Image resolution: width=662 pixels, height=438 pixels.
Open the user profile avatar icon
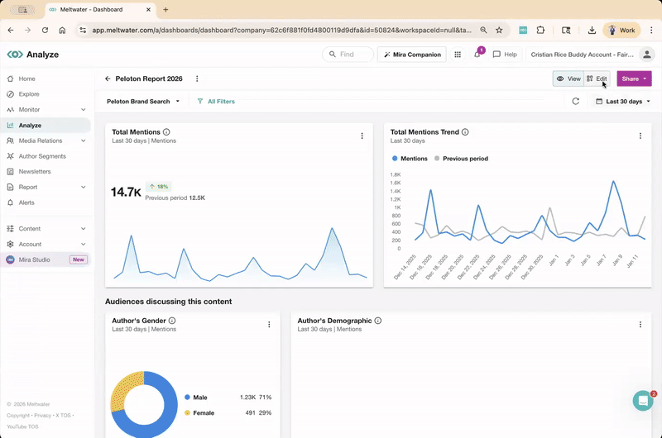(646, 55)
